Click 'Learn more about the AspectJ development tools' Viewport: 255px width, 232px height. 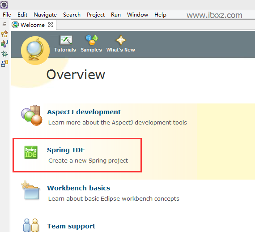[x=118, y=123]
